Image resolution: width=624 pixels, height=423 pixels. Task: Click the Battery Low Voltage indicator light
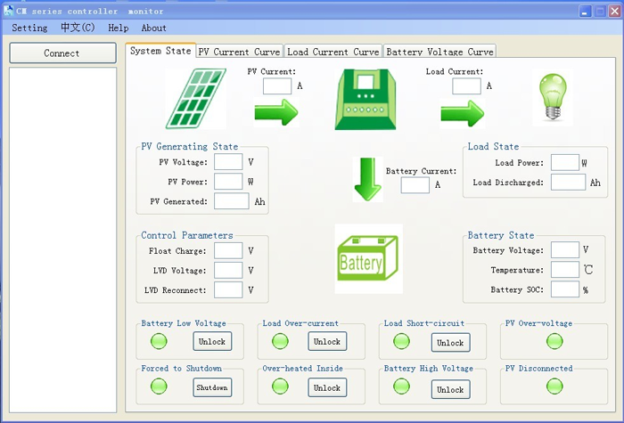pos(159,341)
